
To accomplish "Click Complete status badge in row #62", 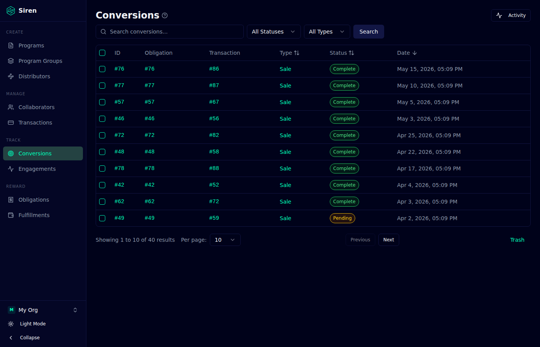I will tap(344, 202).
